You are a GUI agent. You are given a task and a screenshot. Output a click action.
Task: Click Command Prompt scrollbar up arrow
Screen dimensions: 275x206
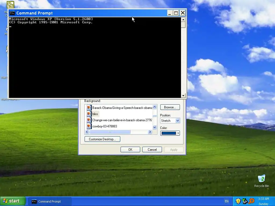click(183, 20)
